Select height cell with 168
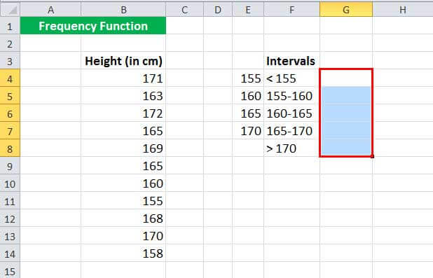Screen dimensions: 433x278 point(123,218)
